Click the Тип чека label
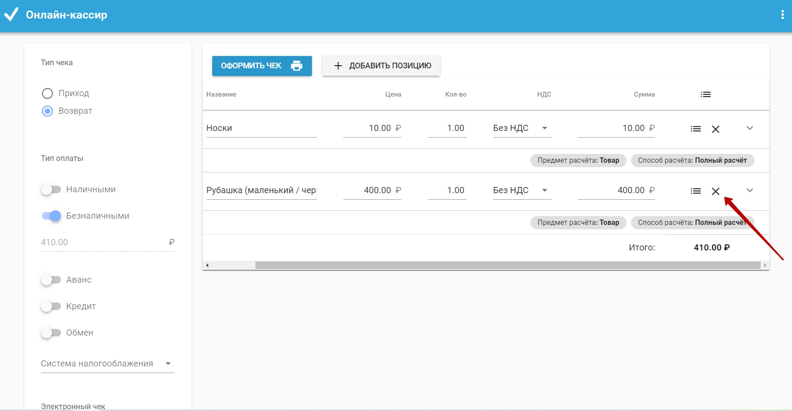Screen dimensions: 792x411 click(57, 63)
